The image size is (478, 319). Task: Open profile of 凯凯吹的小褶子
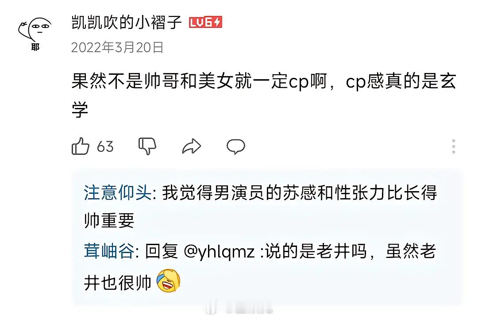127,22
